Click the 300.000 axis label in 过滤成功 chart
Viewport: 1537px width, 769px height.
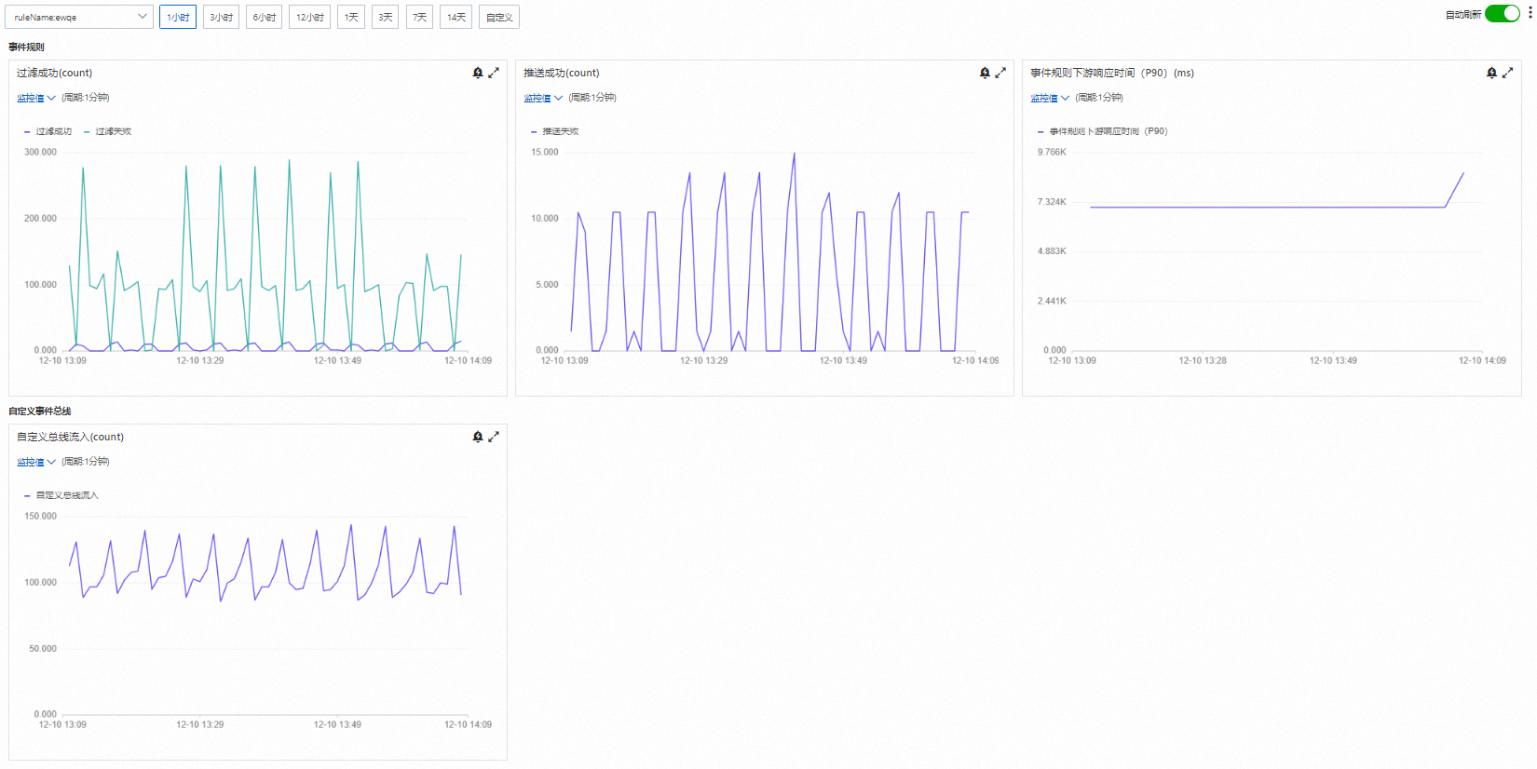coord(40,152)
